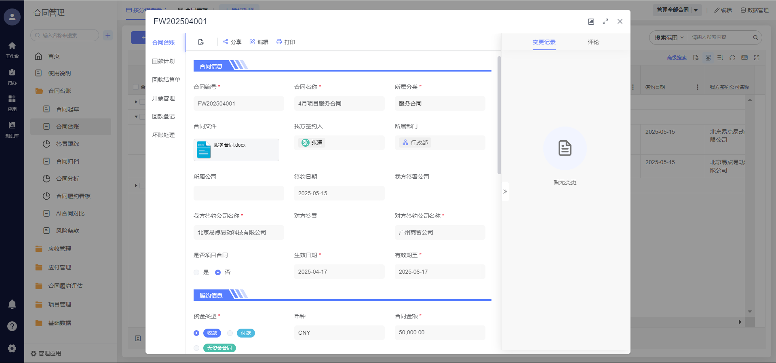
Task: Click the 合同金额 input field
Action: 440,333
